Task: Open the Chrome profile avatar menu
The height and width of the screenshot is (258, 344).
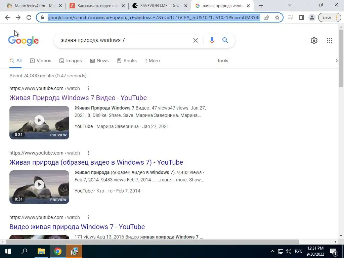Action: [x=312, y=17]
